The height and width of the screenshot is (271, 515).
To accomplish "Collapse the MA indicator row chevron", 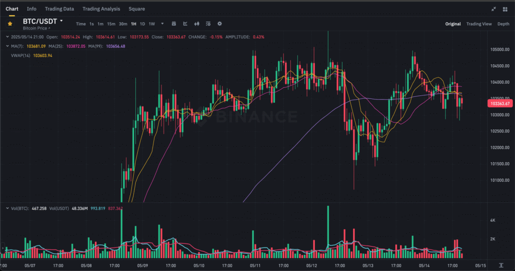I will pos(7,46).
